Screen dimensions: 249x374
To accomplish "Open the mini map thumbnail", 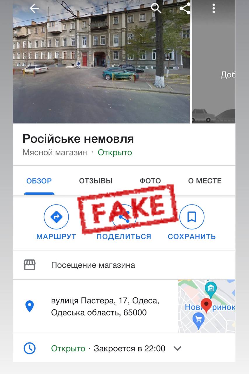I will 206,306.
